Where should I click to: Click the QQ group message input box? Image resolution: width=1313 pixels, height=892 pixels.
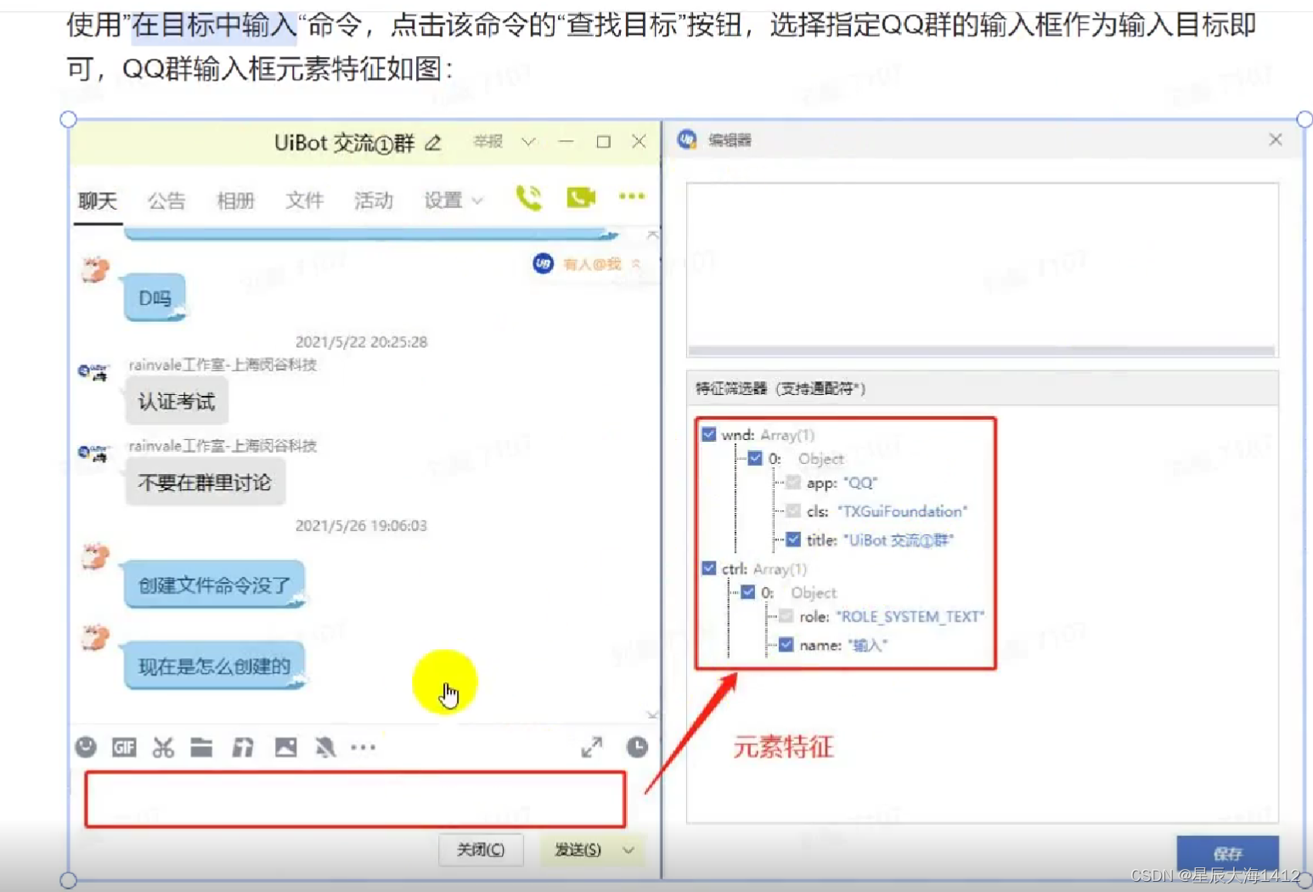click(x=355, y=799)
